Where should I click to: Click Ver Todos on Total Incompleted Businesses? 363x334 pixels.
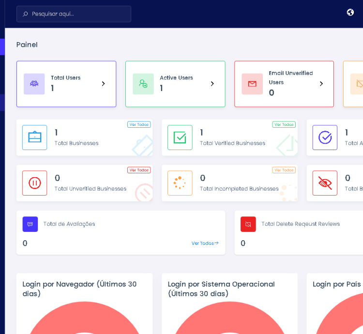(284, 170)
